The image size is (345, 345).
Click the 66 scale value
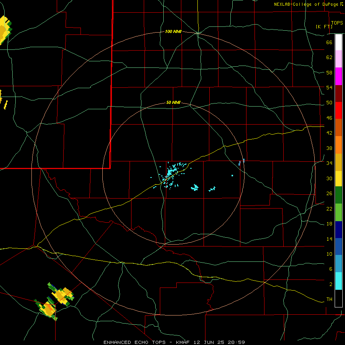point(329,42)
